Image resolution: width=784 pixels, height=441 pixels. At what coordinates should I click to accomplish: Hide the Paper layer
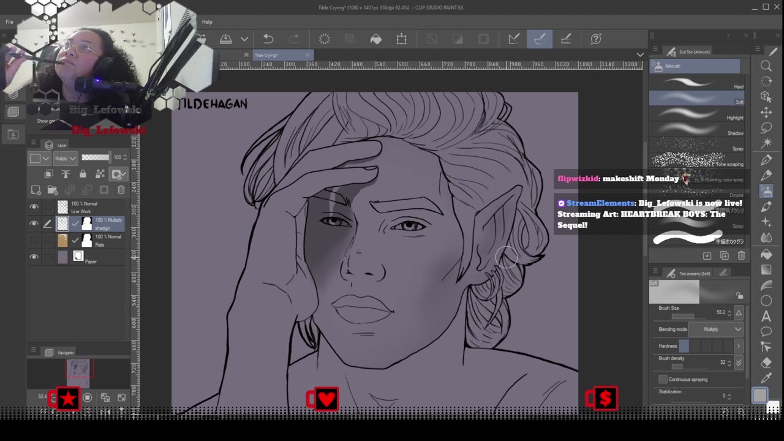[34, 257]
